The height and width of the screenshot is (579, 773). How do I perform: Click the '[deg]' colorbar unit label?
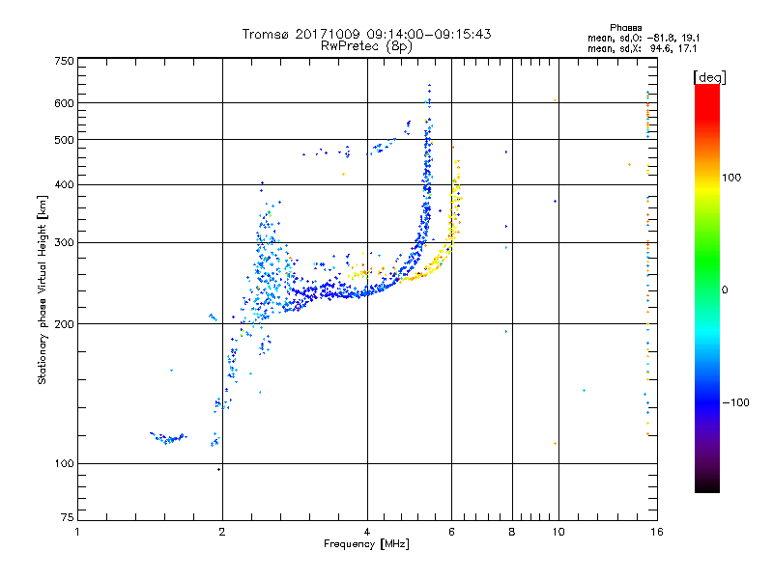709,77
